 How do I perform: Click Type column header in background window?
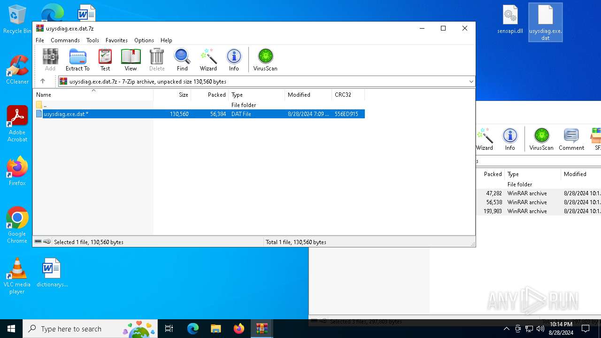click(532, 174)
